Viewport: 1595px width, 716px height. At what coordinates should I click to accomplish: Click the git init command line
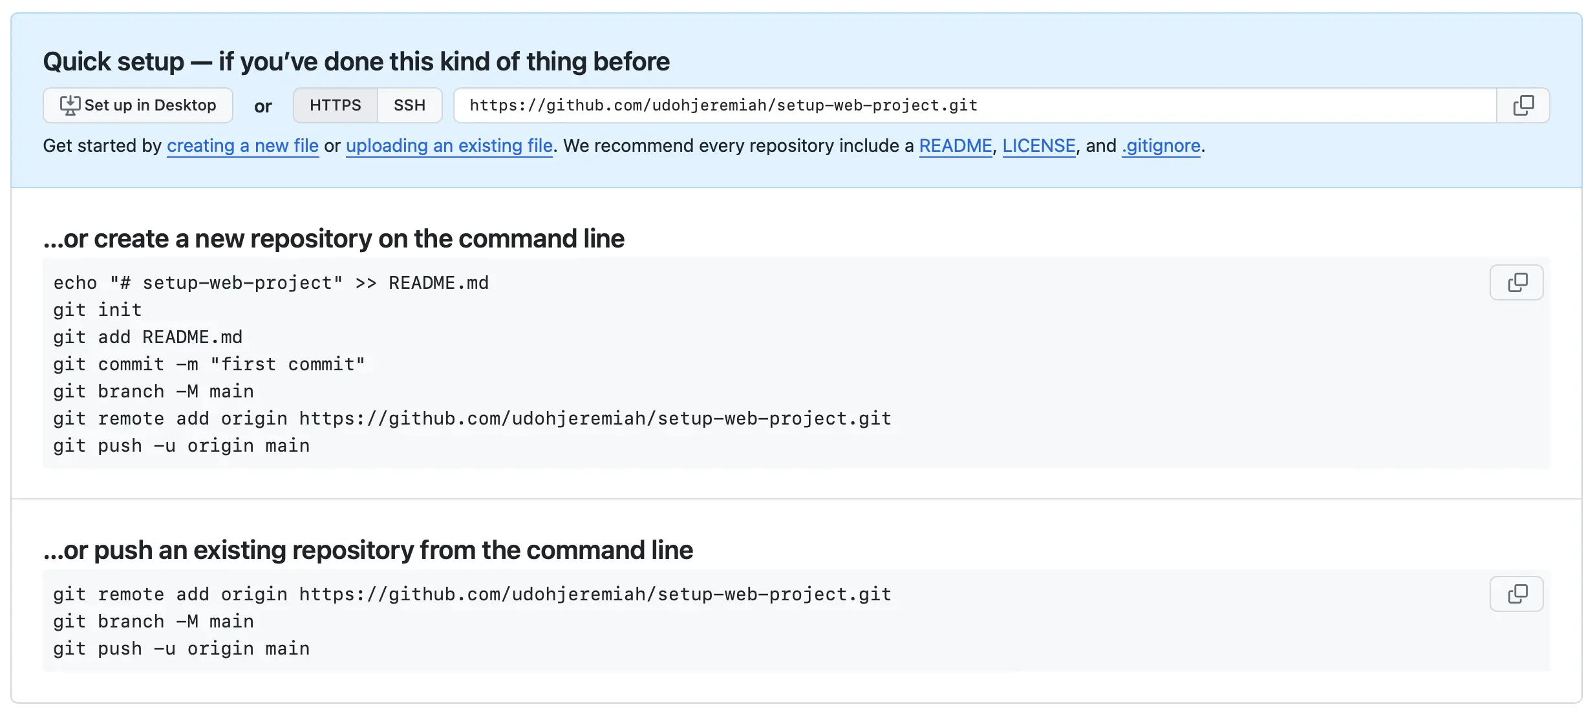98,310
